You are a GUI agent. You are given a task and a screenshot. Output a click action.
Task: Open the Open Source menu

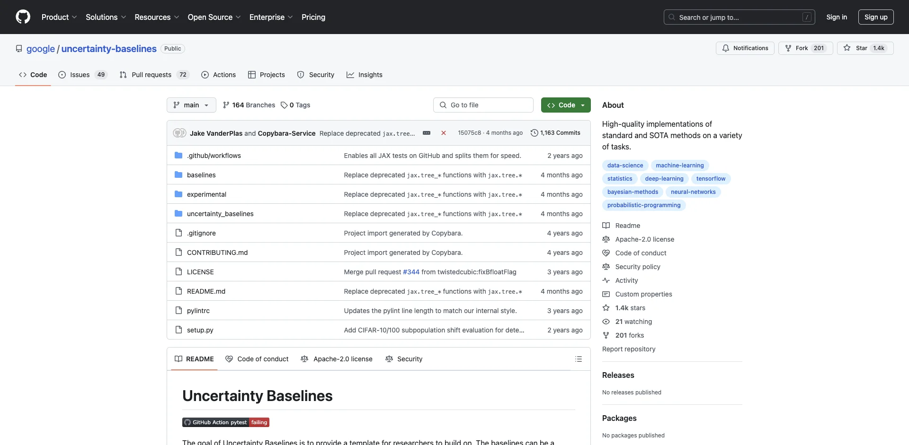point(214,17)
